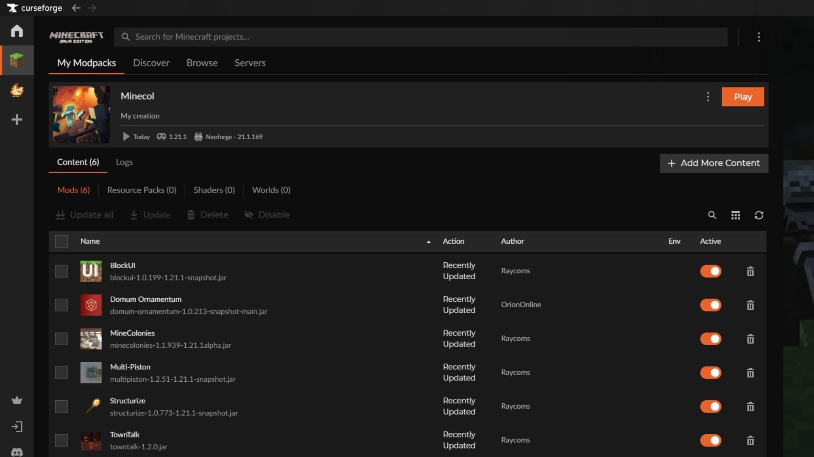Screen dimensions: 814x457
Task: Click the plus icon to add game
Action: pyautogui.click(x=17, y=120)
